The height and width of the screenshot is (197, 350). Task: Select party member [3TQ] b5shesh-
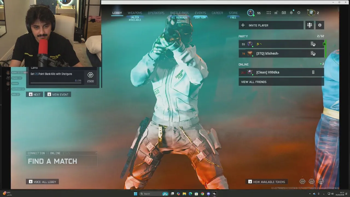281,53
